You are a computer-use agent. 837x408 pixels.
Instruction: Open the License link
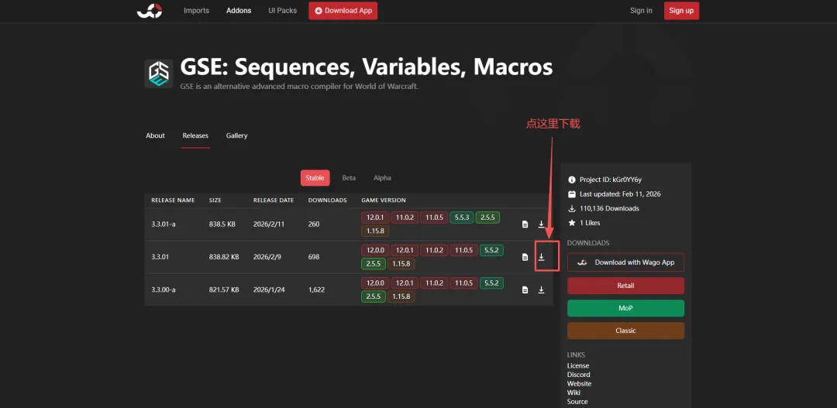point(578,366)
